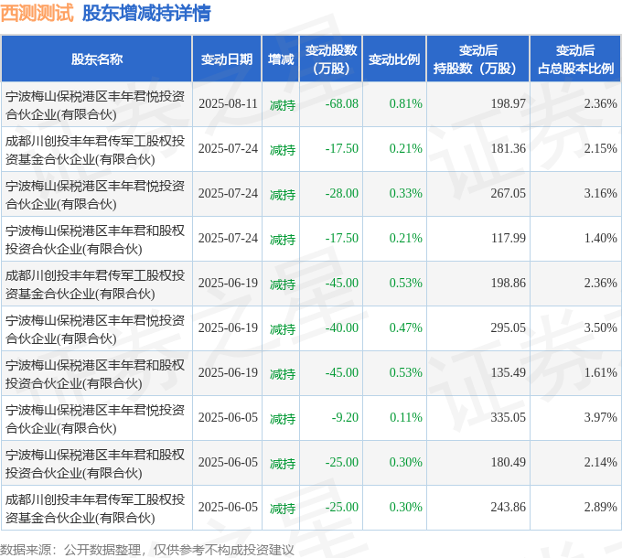The image size is (622, 558).
Task: Click the 335.05 holdings value
Action: pyautogui.click(x=509, y=418)
